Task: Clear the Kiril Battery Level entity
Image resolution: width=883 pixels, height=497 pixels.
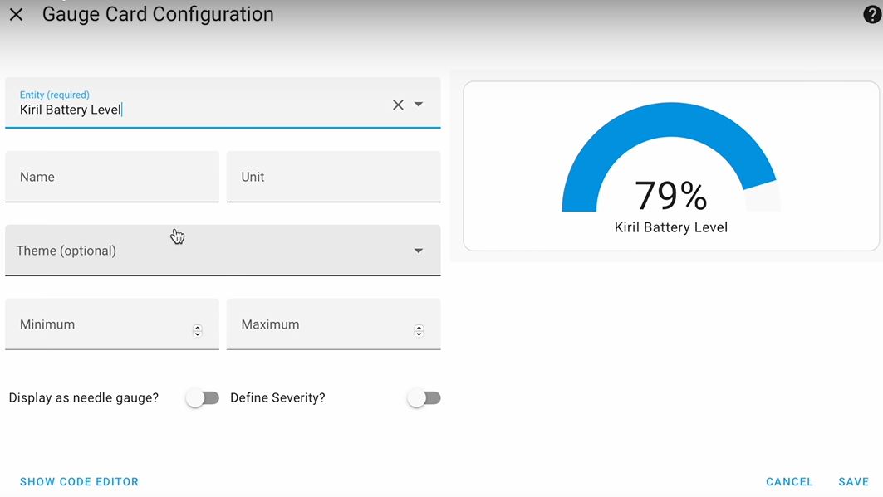Action: click(398, 105)
